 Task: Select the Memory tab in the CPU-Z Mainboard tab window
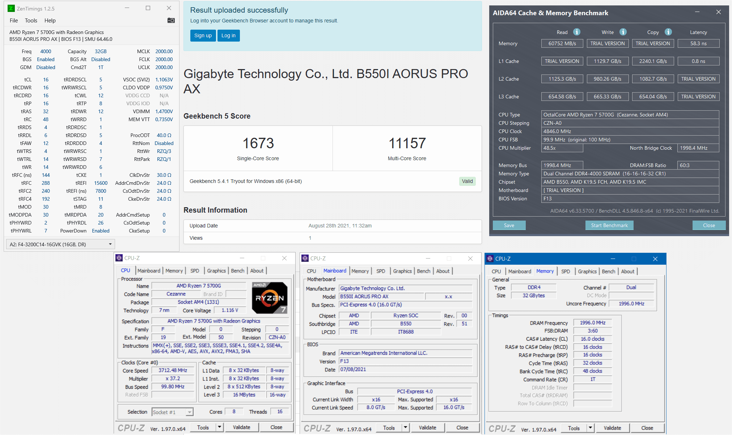click(360, 271)
